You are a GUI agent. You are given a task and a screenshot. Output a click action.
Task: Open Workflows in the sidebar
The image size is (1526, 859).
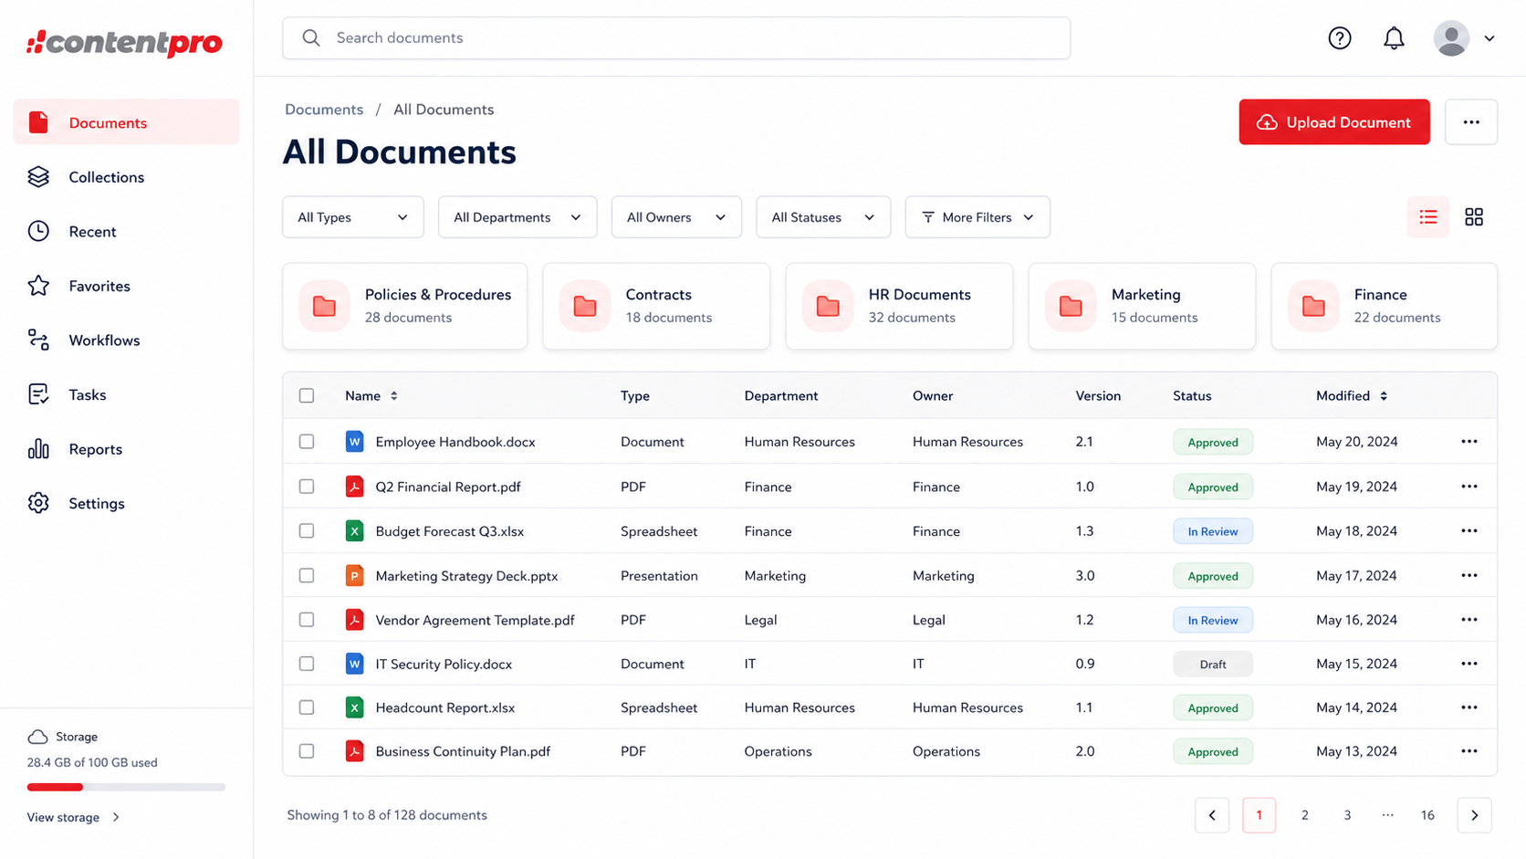pos(126,340)
